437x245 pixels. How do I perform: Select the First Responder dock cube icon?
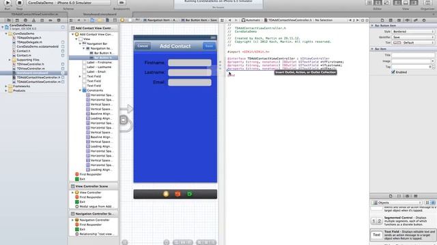tap(178, 194)
